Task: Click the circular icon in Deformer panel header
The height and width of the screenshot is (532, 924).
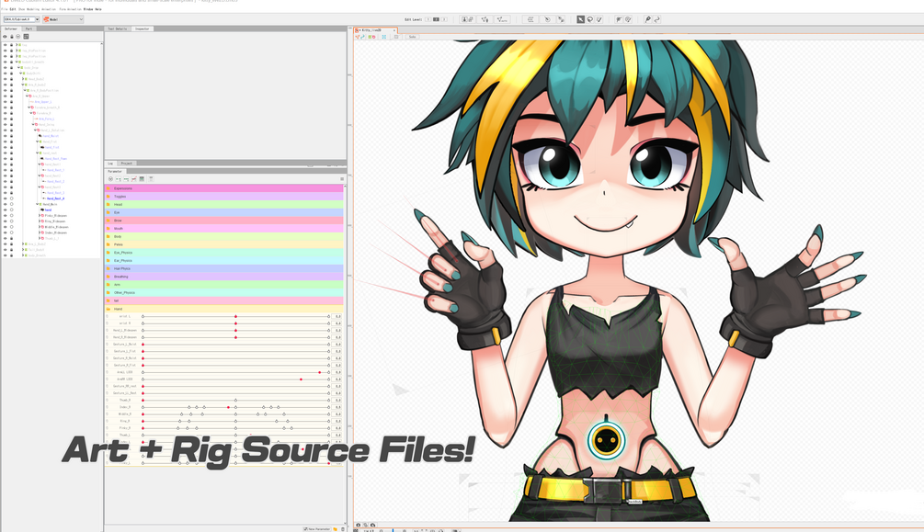Action: pos(17,37)
